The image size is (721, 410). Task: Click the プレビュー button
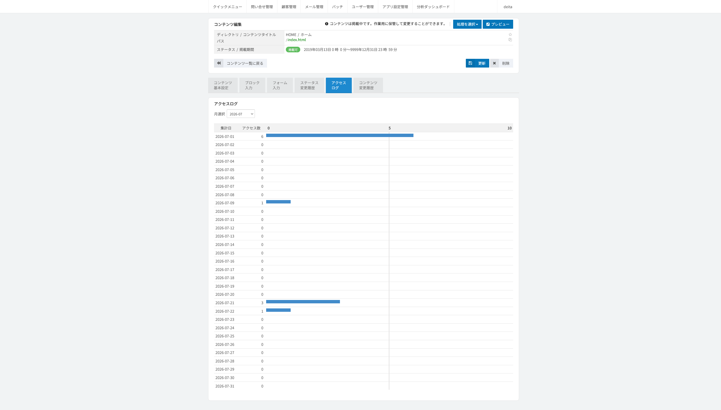click(x=498, y=24)
